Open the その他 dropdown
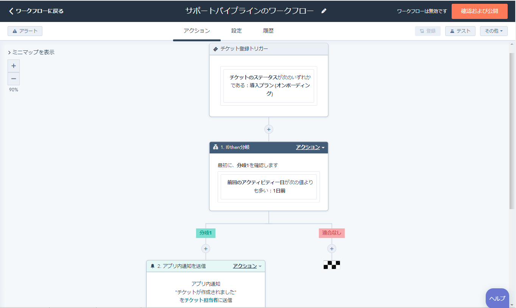The height and width of the screenshot is (308, 516). click(x=494, y=31)
